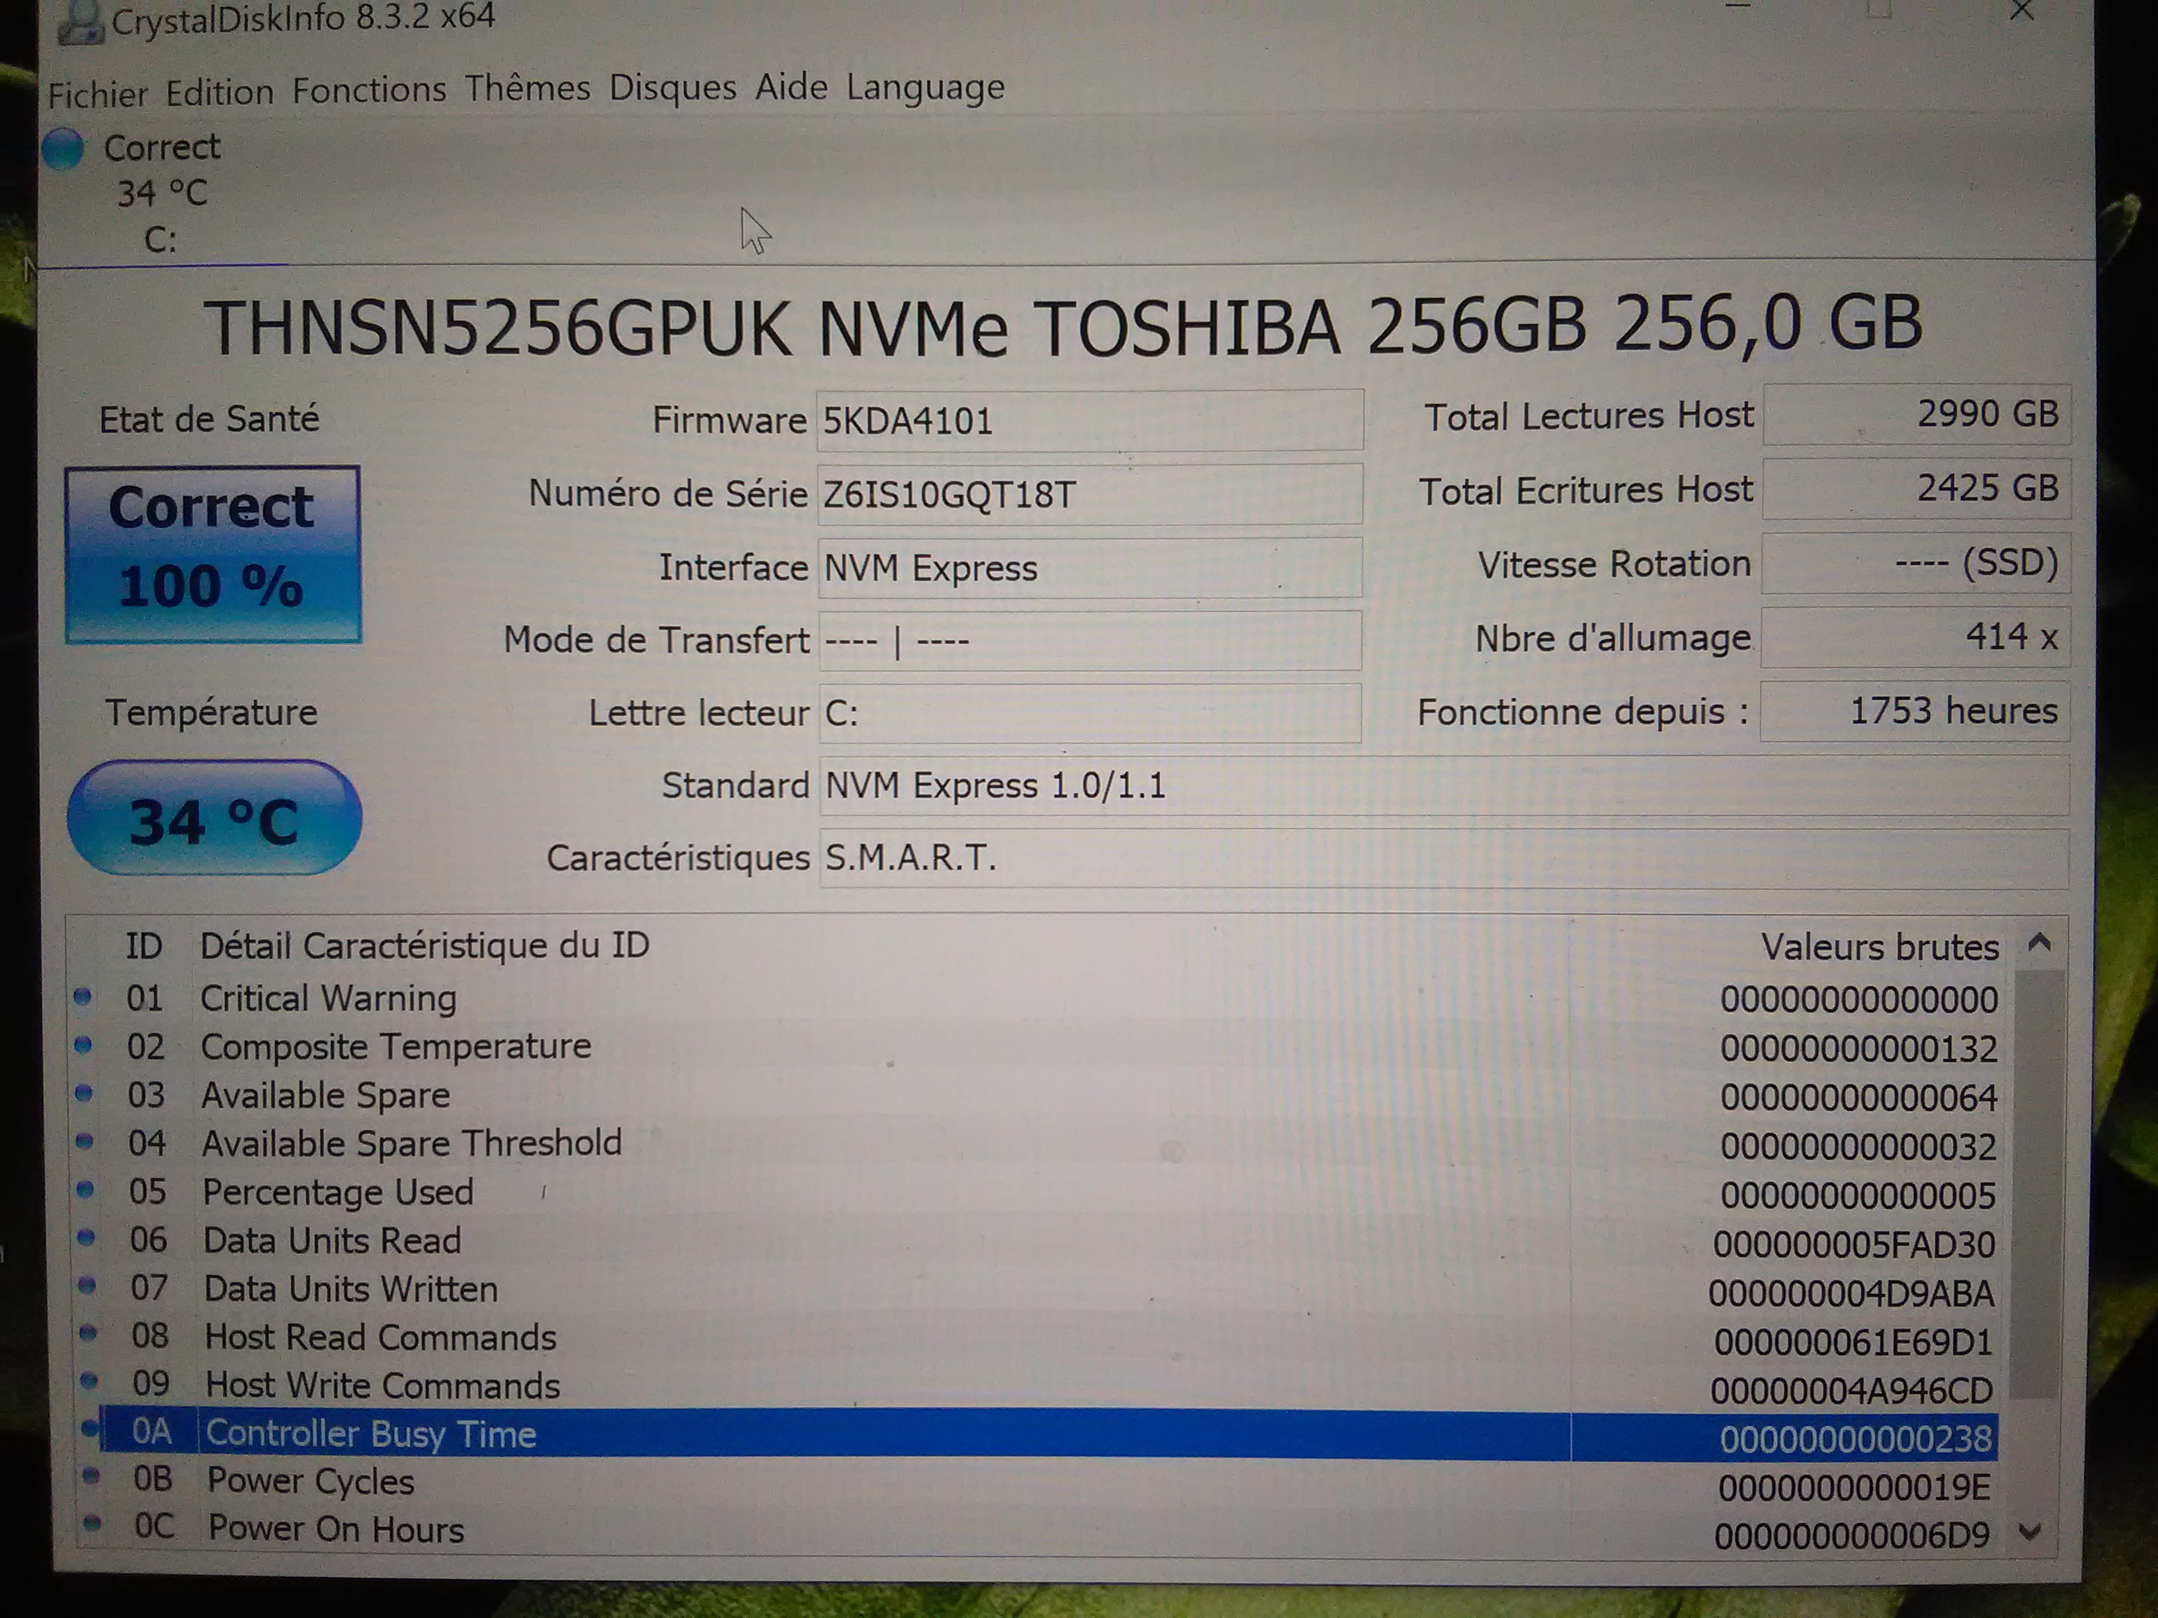
Task: Click the 34 °C temperature button
Action: (x=214, y=818)
